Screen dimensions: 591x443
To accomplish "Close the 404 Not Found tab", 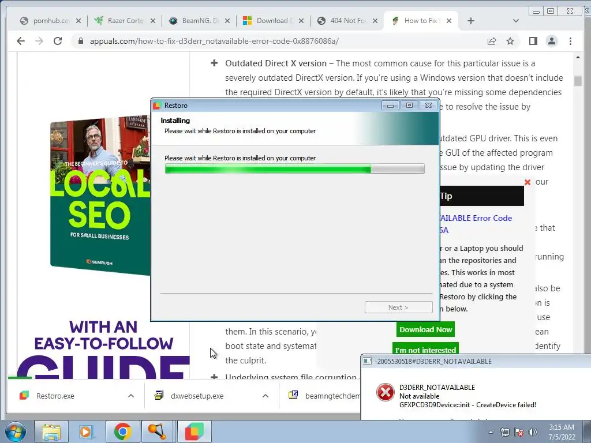I will coord(375,21).
